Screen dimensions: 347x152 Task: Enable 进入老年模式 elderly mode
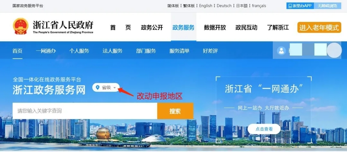coord(319,27)
